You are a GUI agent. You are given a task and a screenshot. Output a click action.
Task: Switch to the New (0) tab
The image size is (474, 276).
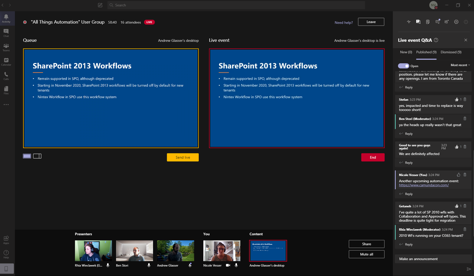(x=406, y=52)
